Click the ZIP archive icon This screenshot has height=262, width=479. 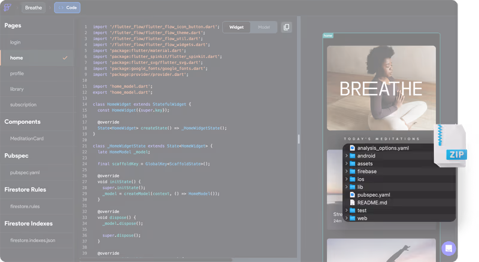point(451,146)
